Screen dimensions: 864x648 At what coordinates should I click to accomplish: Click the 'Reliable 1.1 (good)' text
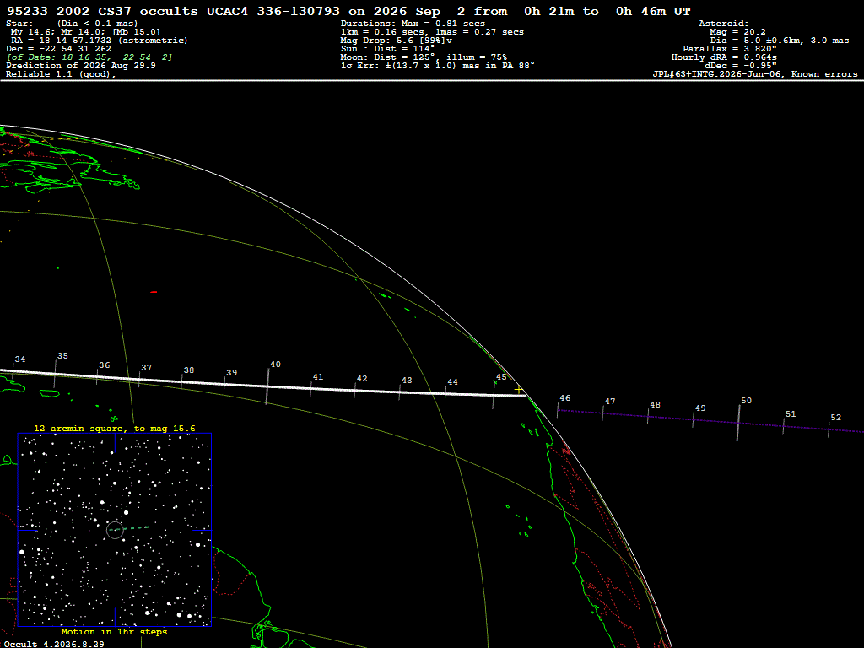pyautogui.click(x=61, y=74)
